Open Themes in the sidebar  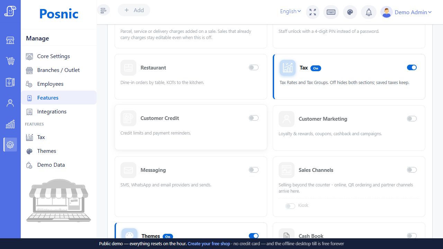tap(59, 151)
